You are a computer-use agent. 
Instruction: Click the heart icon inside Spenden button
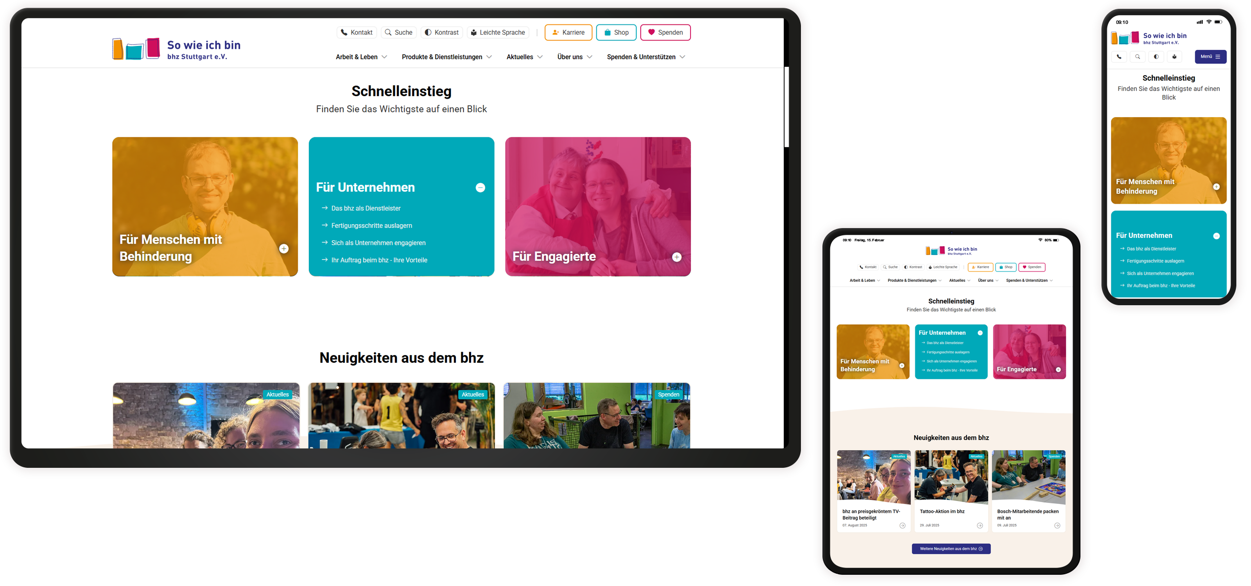(651, 32)
